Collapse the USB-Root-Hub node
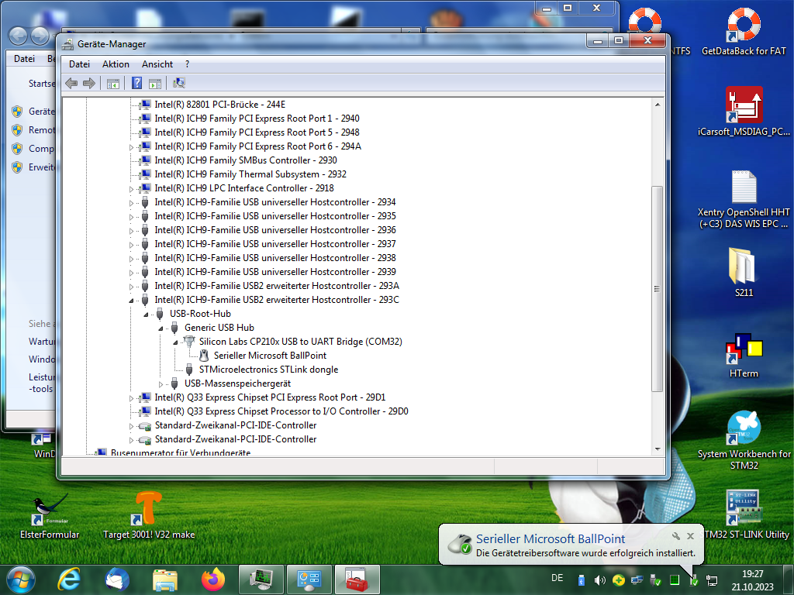 (146, 315)
